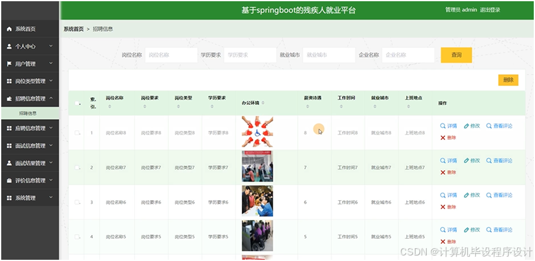The image size is (535, 261).
Task: Click the grid icon beside 岗位类型管理
Action: click(x=9, y=81)
